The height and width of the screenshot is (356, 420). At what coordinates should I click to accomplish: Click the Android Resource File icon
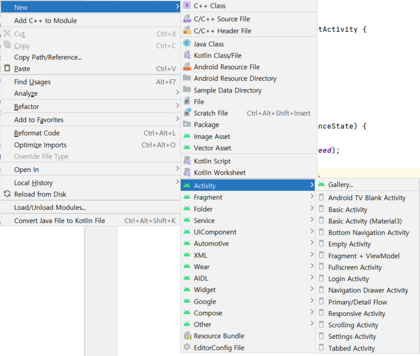coord(187,67)
